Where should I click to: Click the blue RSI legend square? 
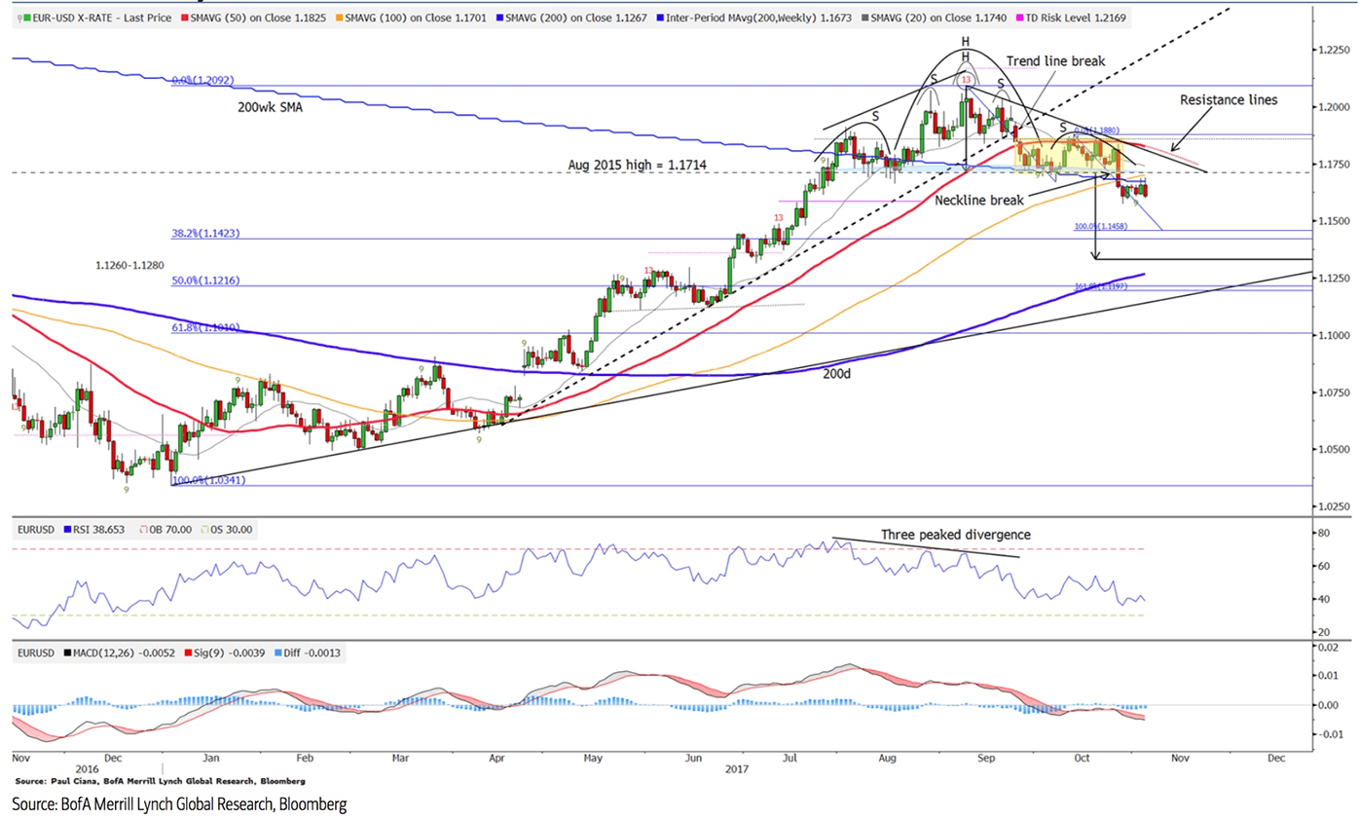(x=68, y=530)
